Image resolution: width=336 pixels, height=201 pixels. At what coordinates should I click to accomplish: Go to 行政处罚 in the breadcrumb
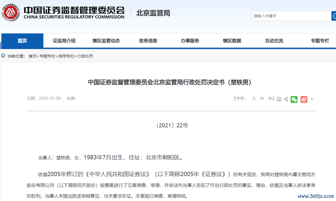85,56
